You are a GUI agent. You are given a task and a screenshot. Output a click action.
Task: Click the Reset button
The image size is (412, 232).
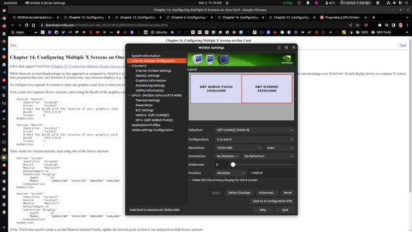tap(288, 193)
